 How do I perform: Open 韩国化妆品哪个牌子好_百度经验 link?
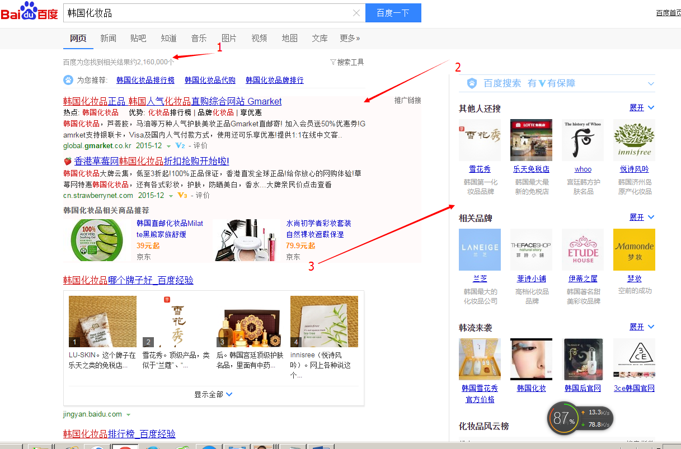pos(128,280)
